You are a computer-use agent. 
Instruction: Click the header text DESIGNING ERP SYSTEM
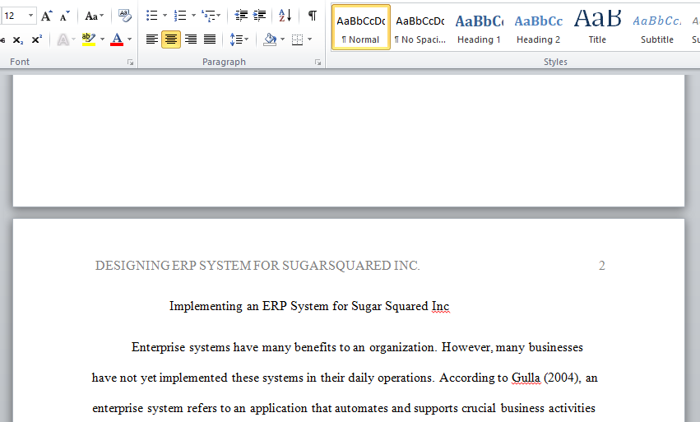pos(174,266)
